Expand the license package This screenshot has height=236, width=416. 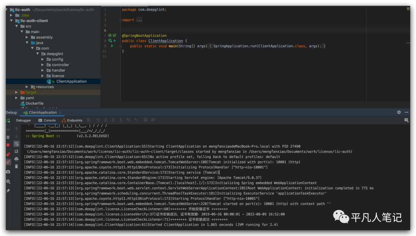42,76
